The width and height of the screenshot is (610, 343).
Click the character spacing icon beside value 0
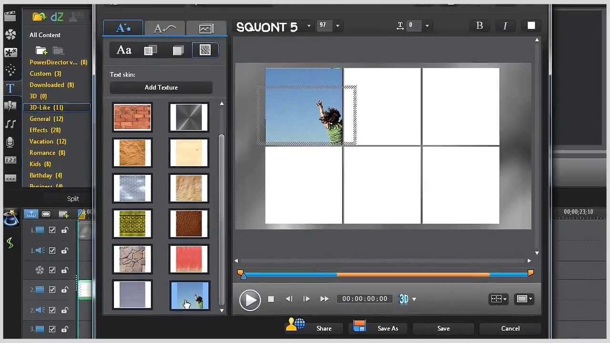(x=400, y=26)
